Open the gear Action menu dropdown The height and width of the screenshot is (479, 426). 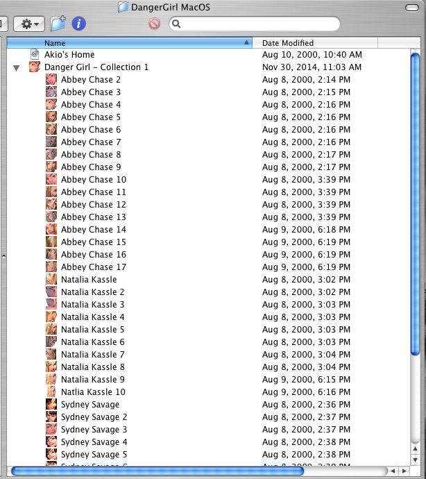29,24
